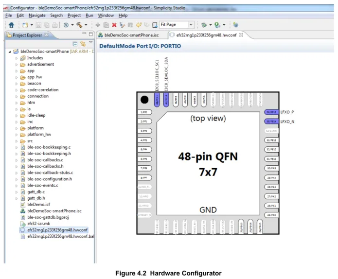Image resolution: width=338 pixels, height=279 pixels.
Task: Click the Save disk icon
Action: click(38, 25)
